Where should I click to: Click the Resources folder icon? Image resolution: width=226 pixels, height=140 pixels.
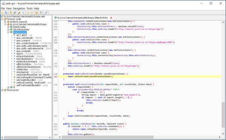(x=5, y=90)
